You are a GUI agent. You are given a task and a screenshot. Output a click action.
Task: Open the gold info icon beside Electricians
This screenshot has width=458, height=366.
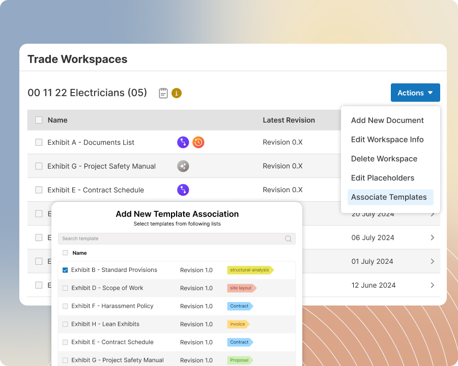coord(177,93)
